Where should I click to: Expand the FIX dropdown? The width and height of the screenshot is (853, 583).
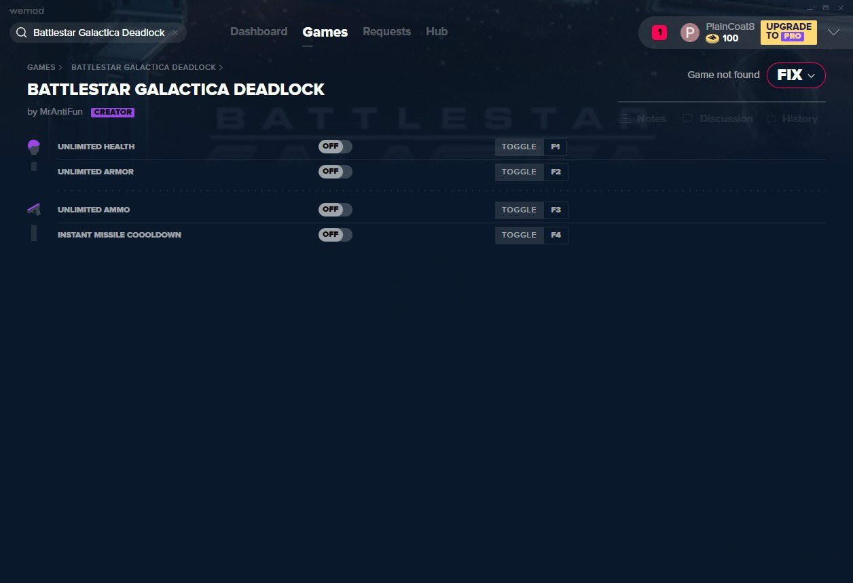point(796,75)
